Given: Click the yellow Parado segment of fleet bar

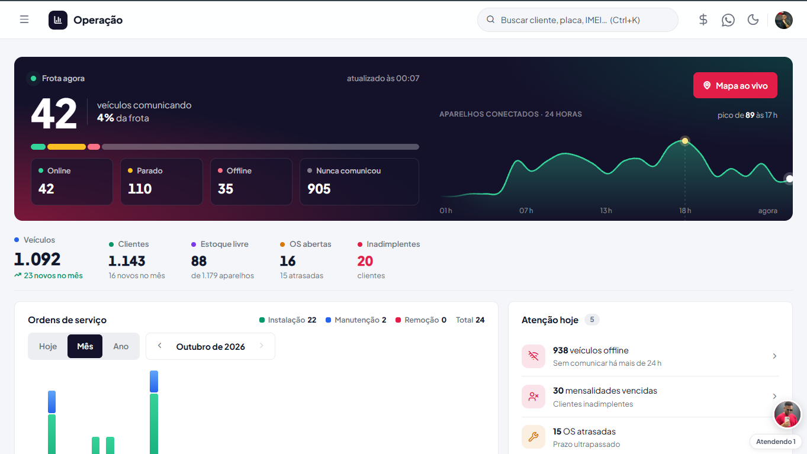Looking at the screenshot, I should [x=66, y=147].
